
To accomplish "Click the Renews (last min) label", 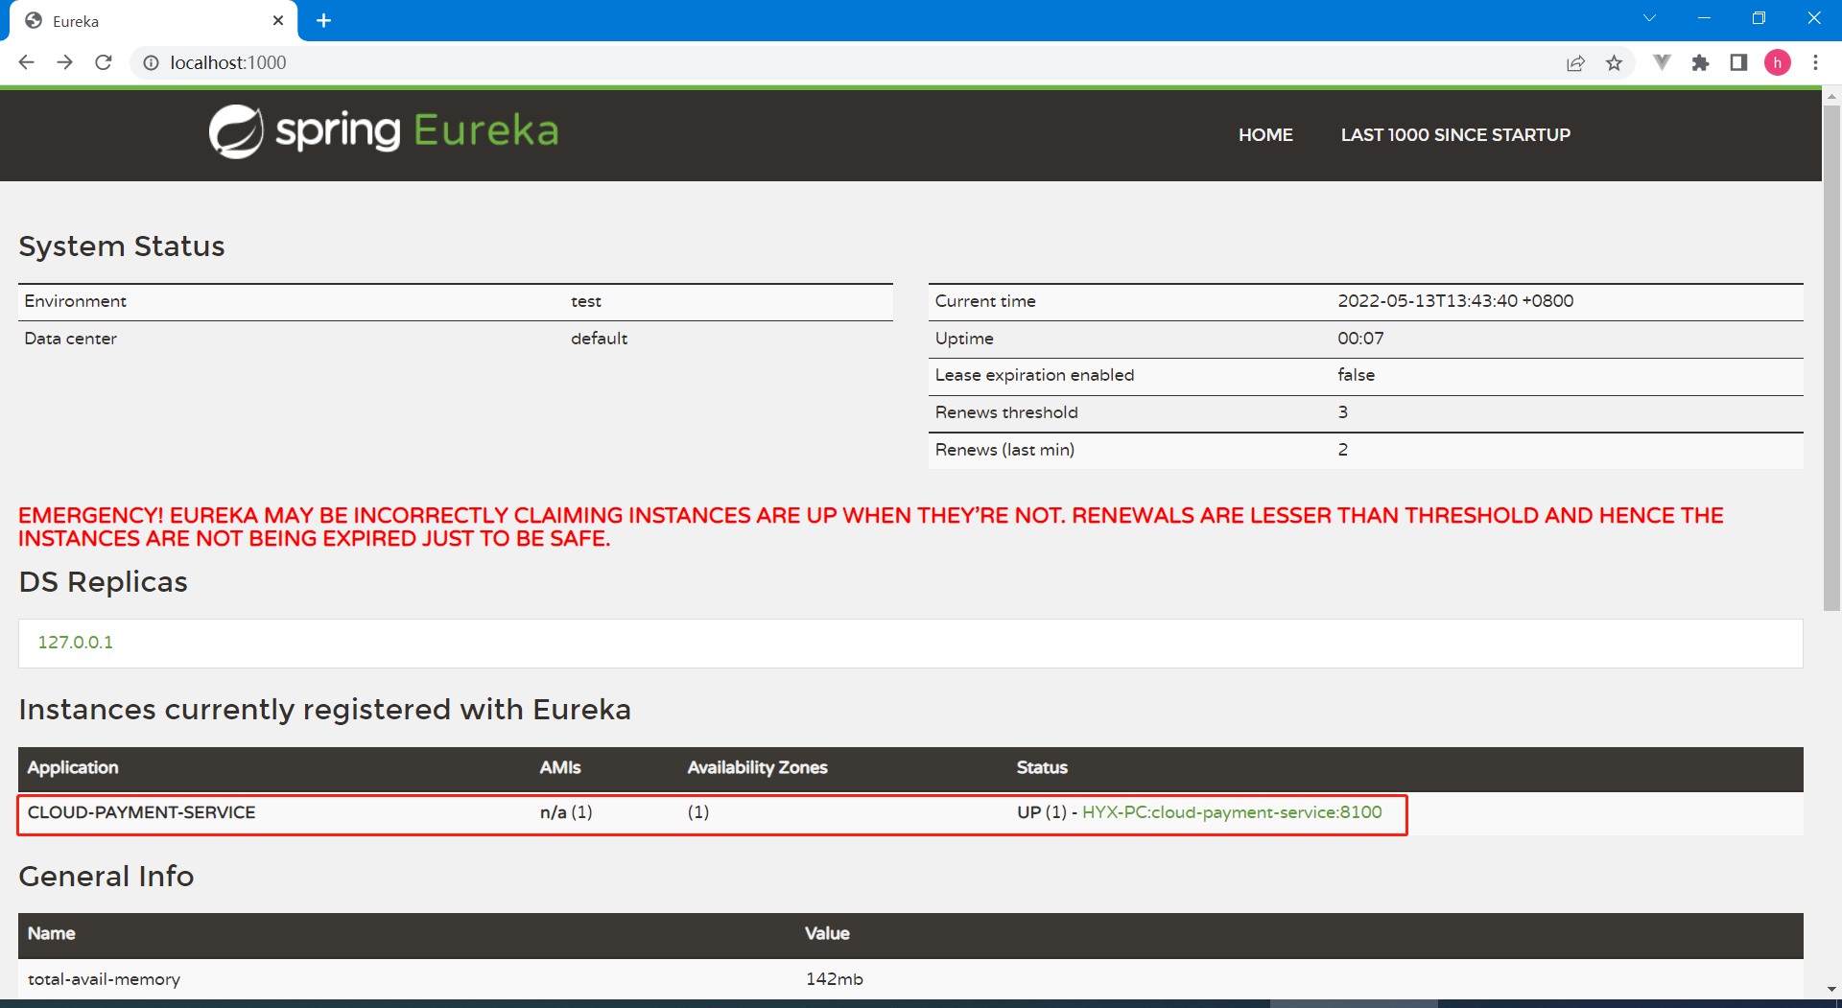I will point(1004,450).
